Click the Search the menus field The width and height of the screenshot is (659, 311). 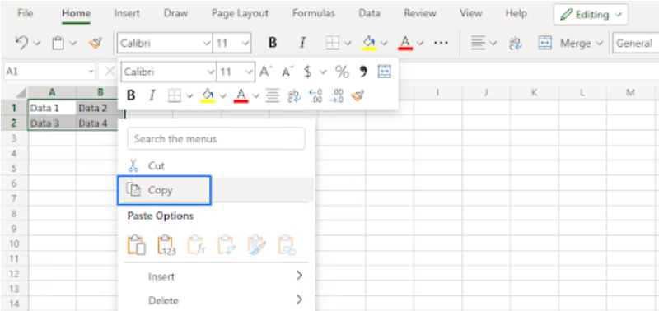point(216,138)
